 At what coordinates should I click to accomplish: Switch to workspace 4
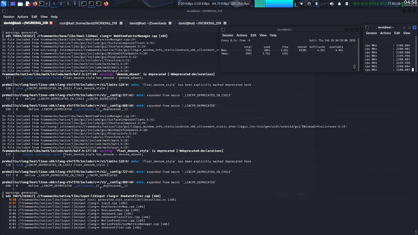click(x=75, y=4)
